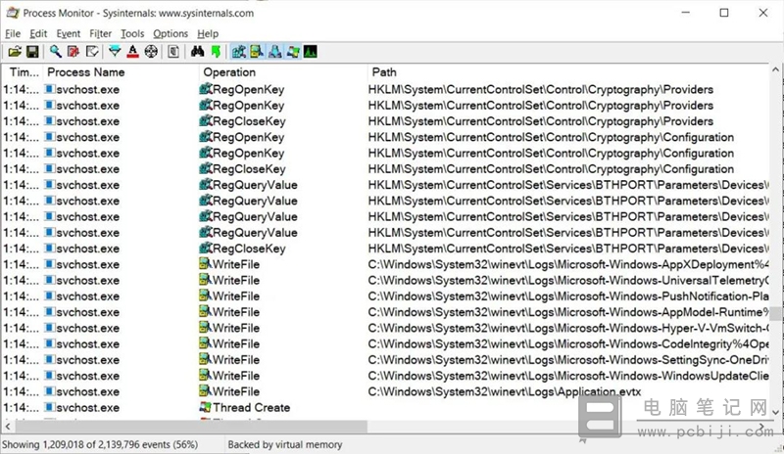Select the RegCloseKey operation for Cryptography\Providers

click(249, 121)
